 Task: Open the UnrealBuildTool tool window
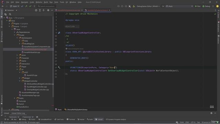(x=45, y=120)
